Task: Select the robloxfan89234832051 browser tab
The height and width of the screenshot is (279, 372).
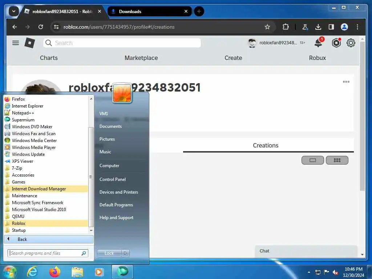Action: click(x=62, y=11)
